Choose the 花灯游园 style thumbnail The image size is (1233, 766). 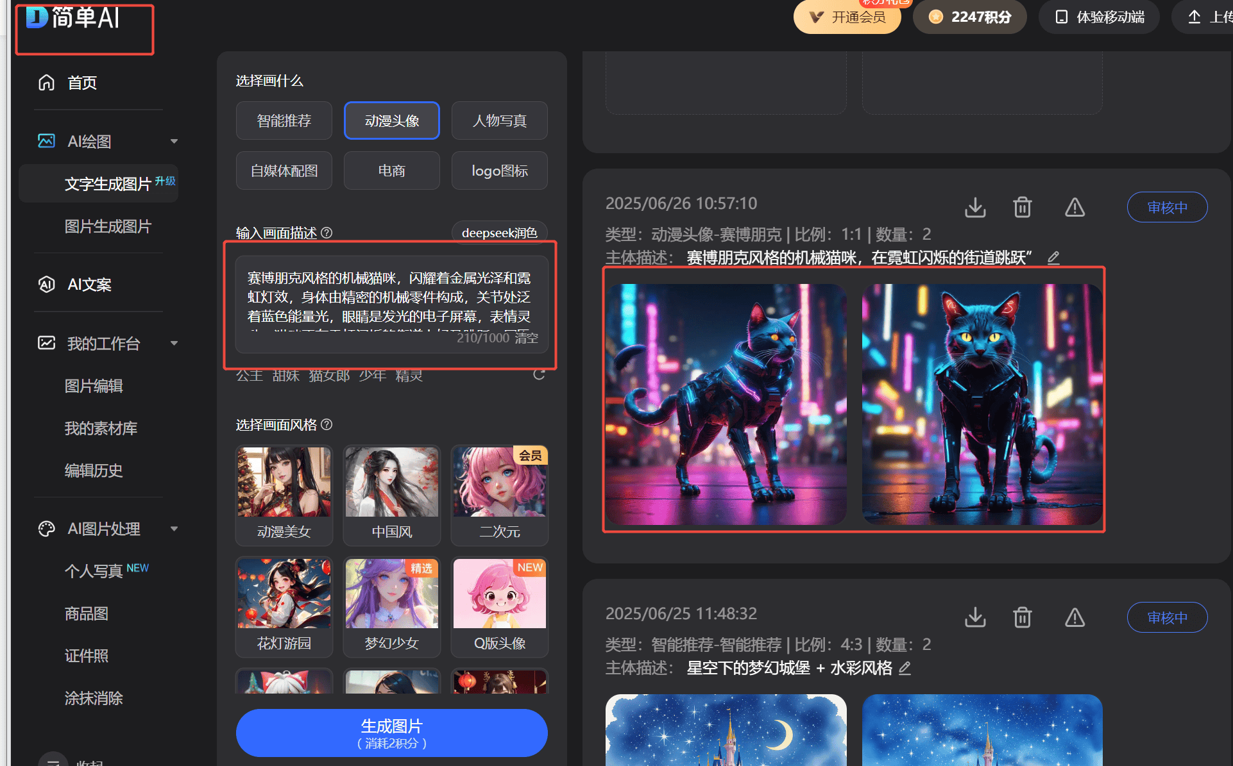(x=284, y=607)
